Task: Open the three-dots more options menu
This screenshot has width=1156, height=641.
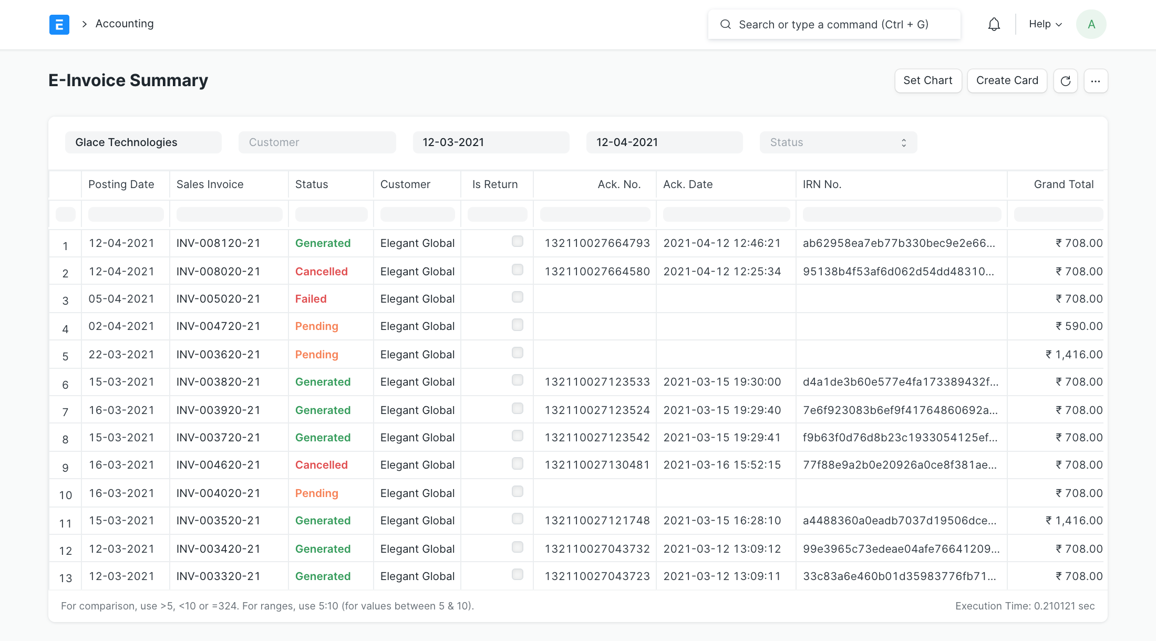Action: point(1095,81)
